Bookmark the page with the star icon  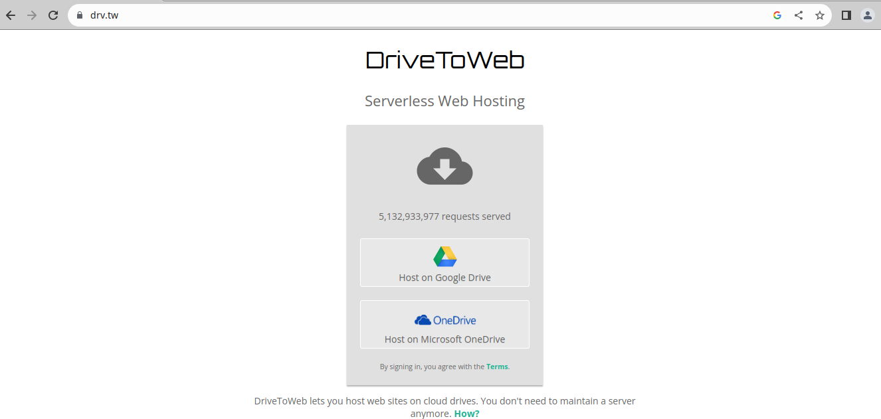pyautogui.click(x=819, y=15)
